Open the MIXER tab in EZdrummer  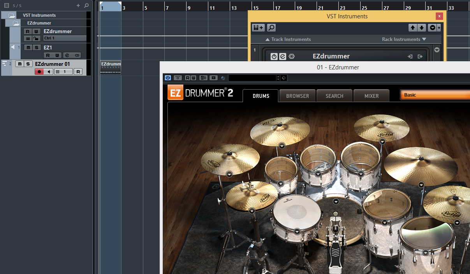pyautogui.click(x=371, y=96)
